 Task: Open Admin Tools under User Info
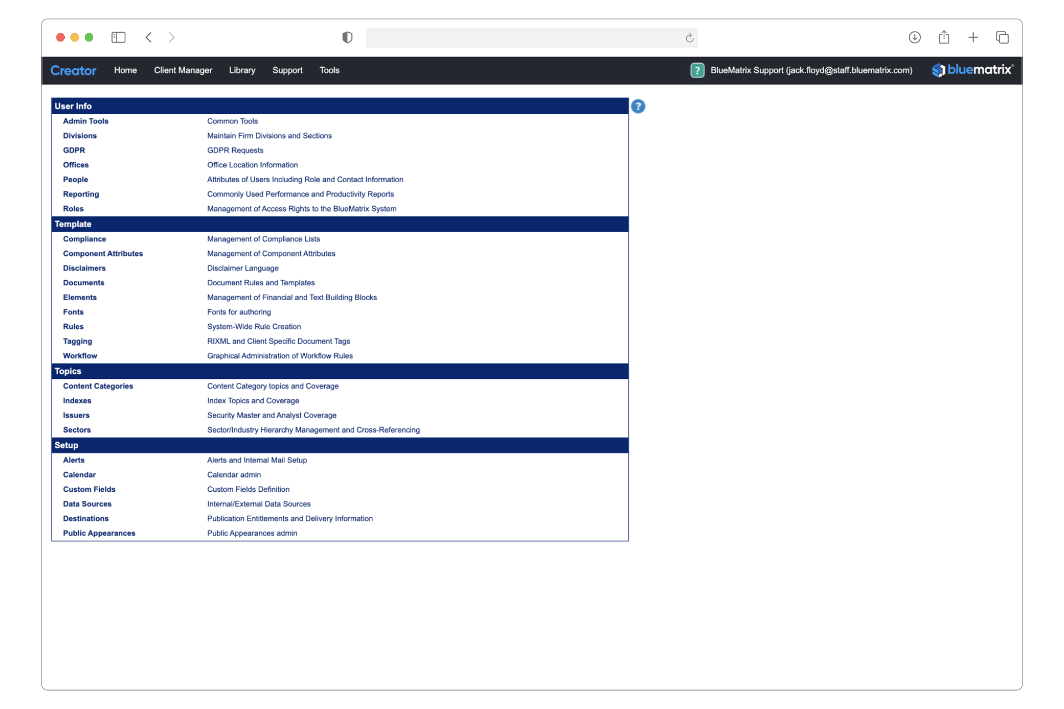point(85,121)
